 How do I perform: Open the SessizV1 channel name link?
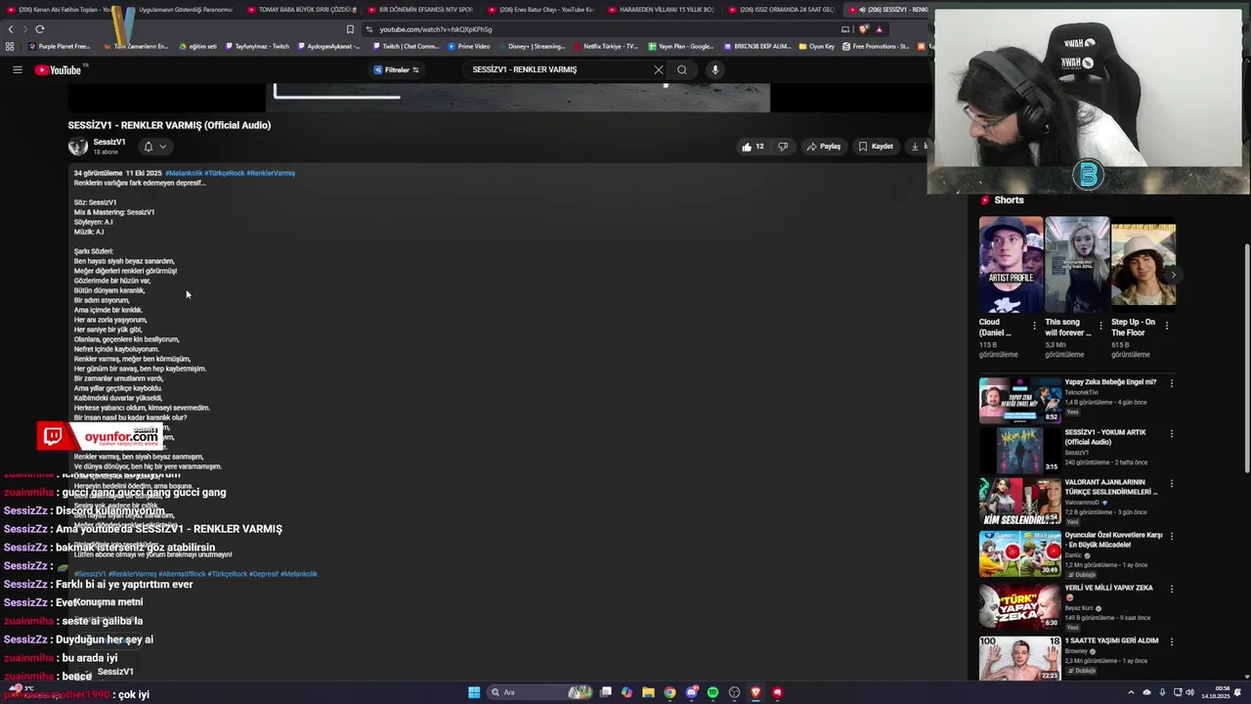click(108, 142)
